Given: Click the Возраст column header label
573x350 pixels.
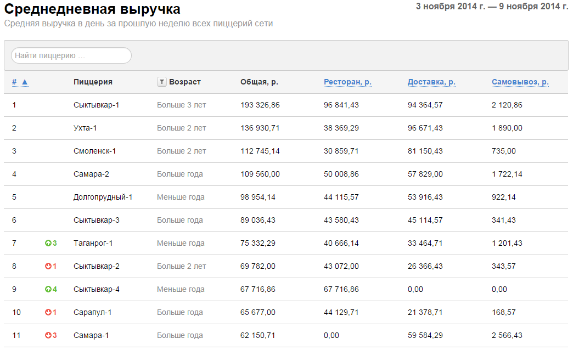Looking at the screenshot, I should (185, 82).
